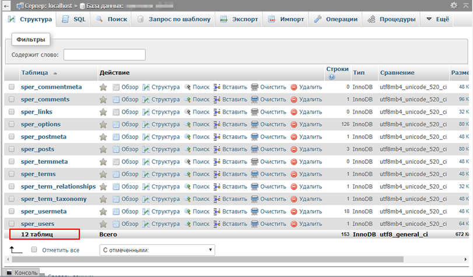Click Структура link for sper_terms
The width and height of the screenshot is (473, 277).
[x=165, y=174]
